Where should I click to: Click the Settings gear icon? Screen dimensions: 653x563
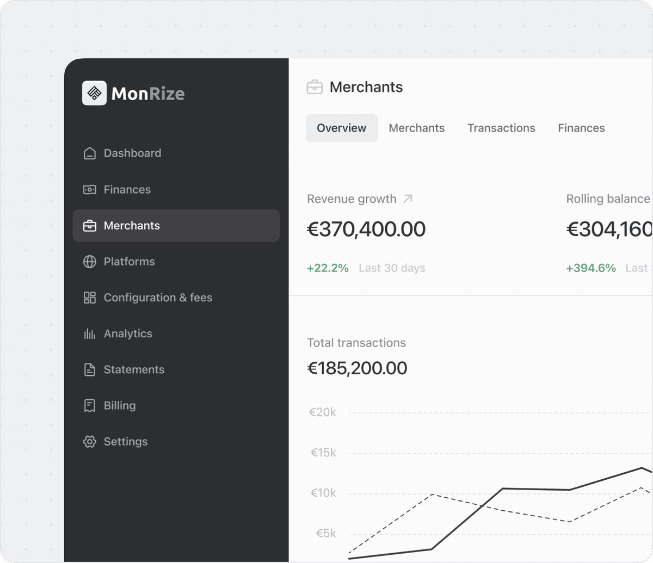point(90,441)
